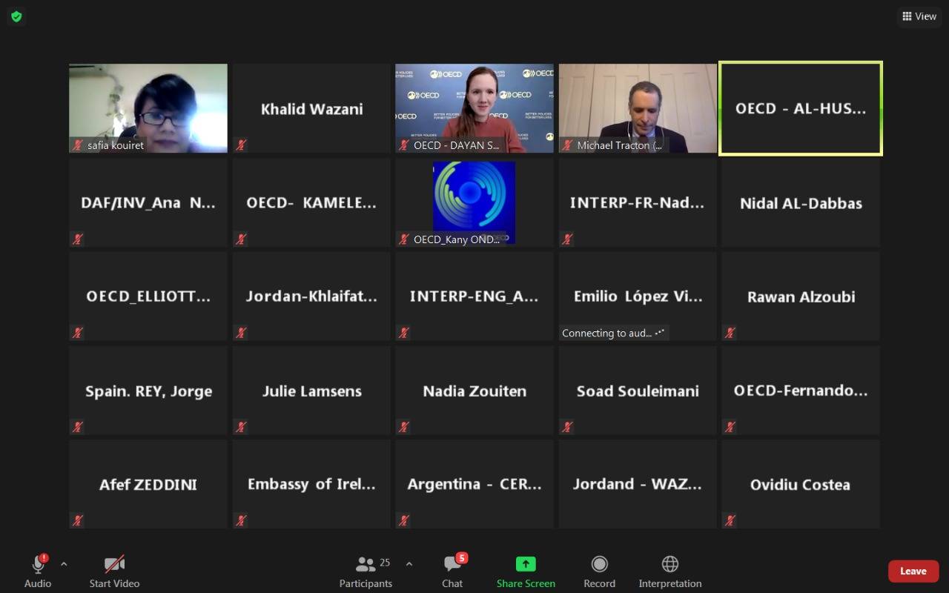Leave the meeting
This screenshot has height=593, width=949.
click(913, 571)
